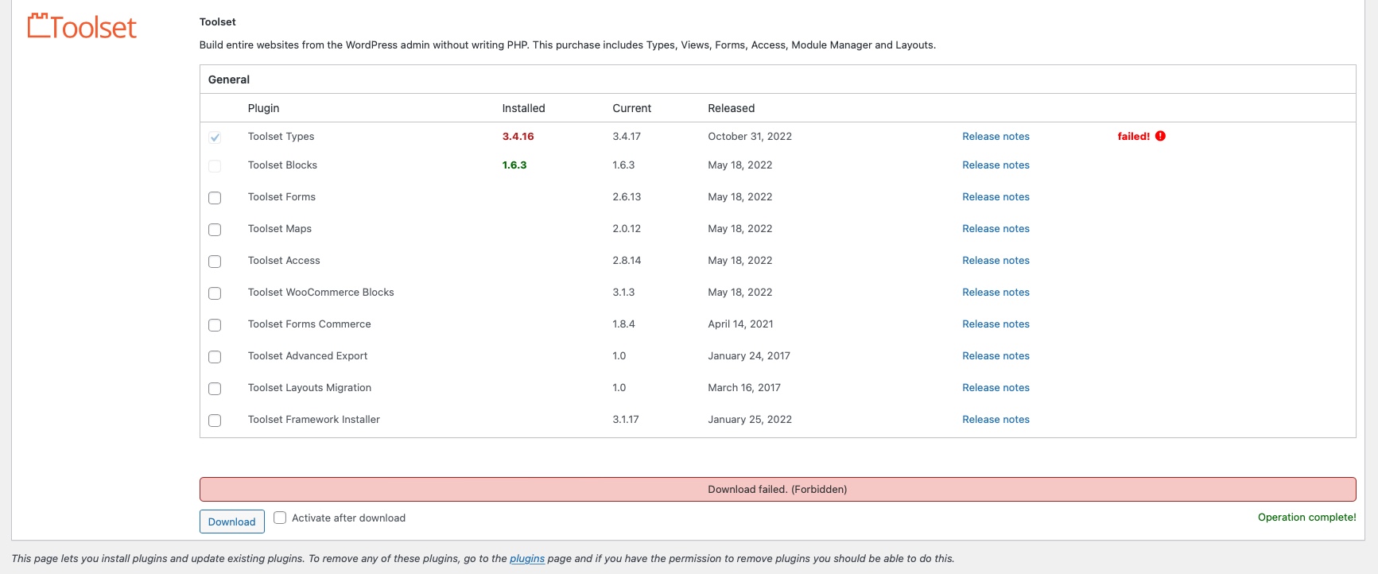The width and height of the screenshot is (1378, 574).
Task: Click the Download button
Action: [x=232, y=522]
